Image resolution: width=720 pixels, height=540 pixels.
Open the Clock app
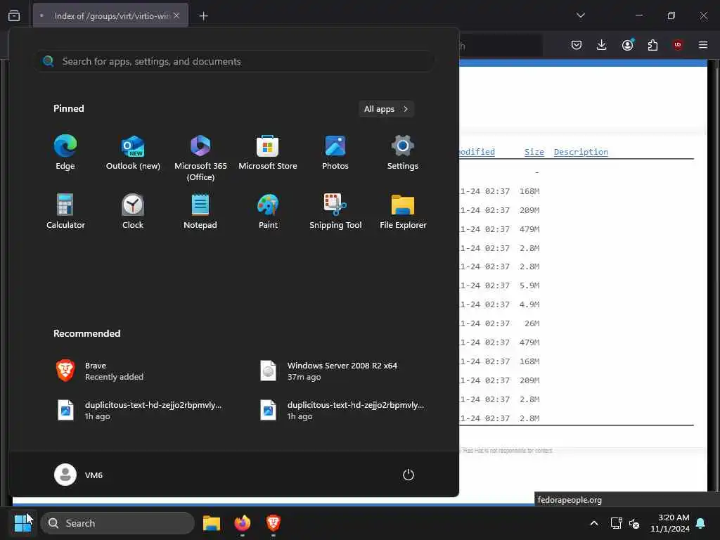point(133,211)
